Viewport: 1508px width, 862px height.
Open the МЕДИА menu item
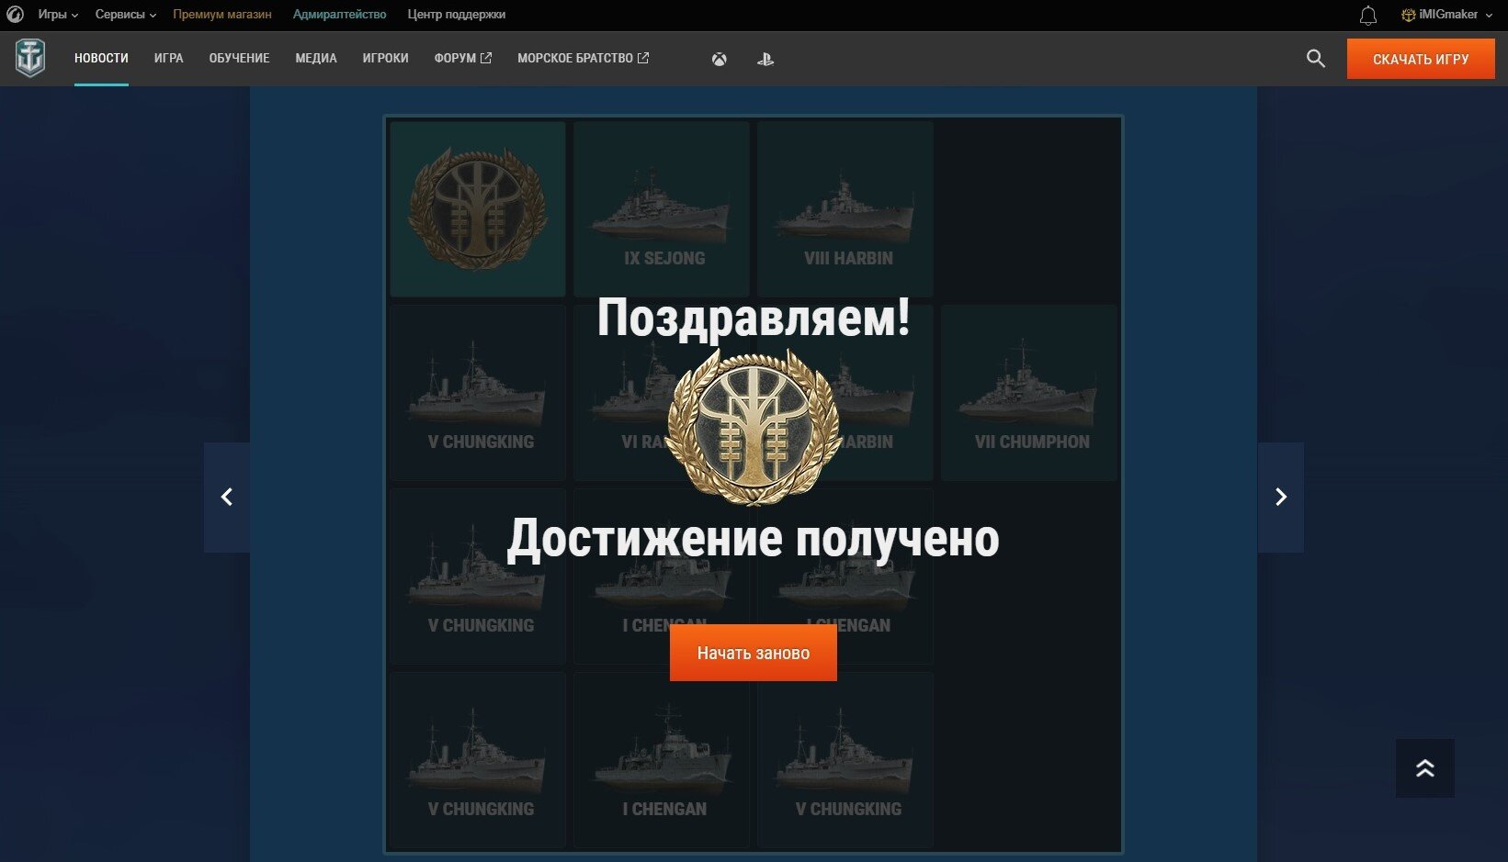(316, 59)
